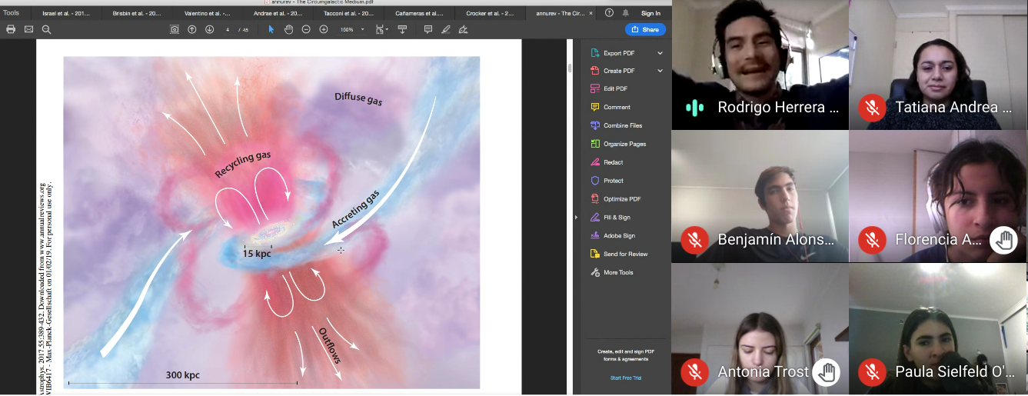The width and height of the screenshot is (1028, 396).
Task: Click Antonia Trost's raised hand icon
Action: point(826,372)
